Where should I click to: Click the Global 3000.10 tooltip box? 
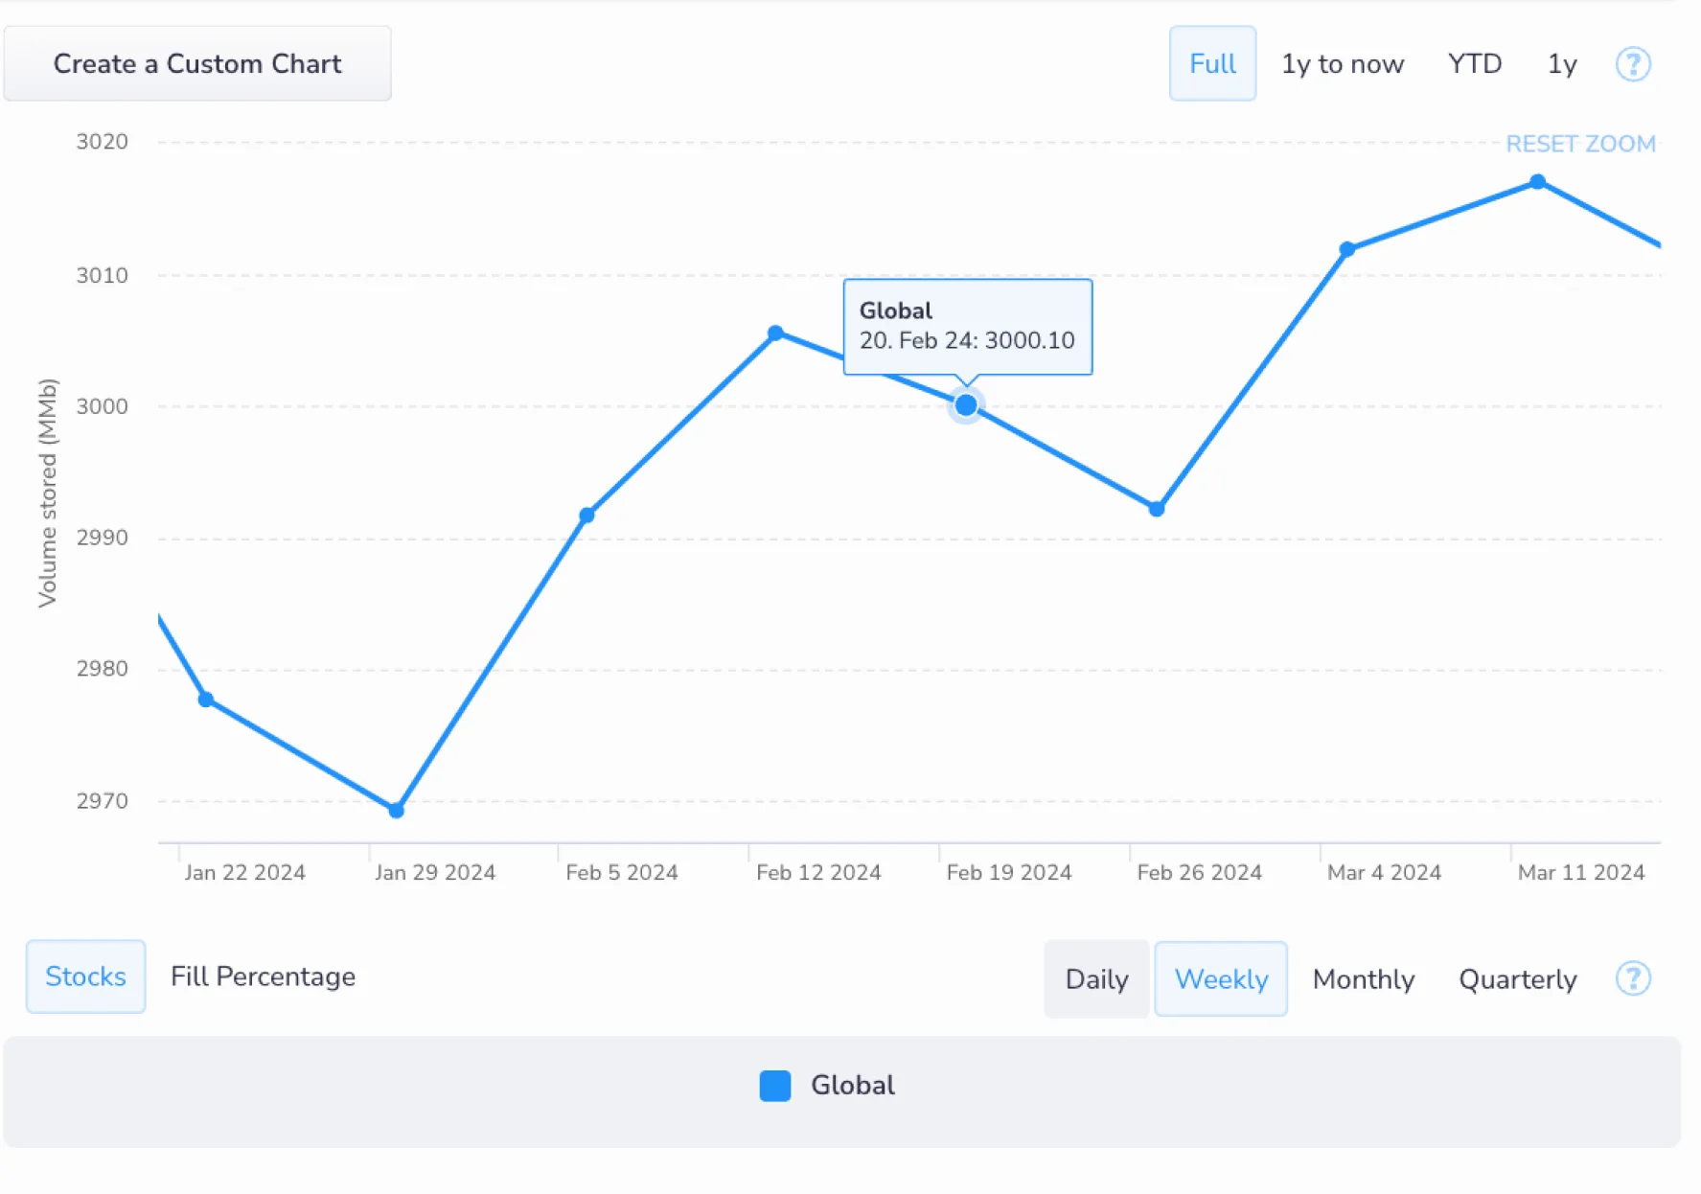click(968, 327)
